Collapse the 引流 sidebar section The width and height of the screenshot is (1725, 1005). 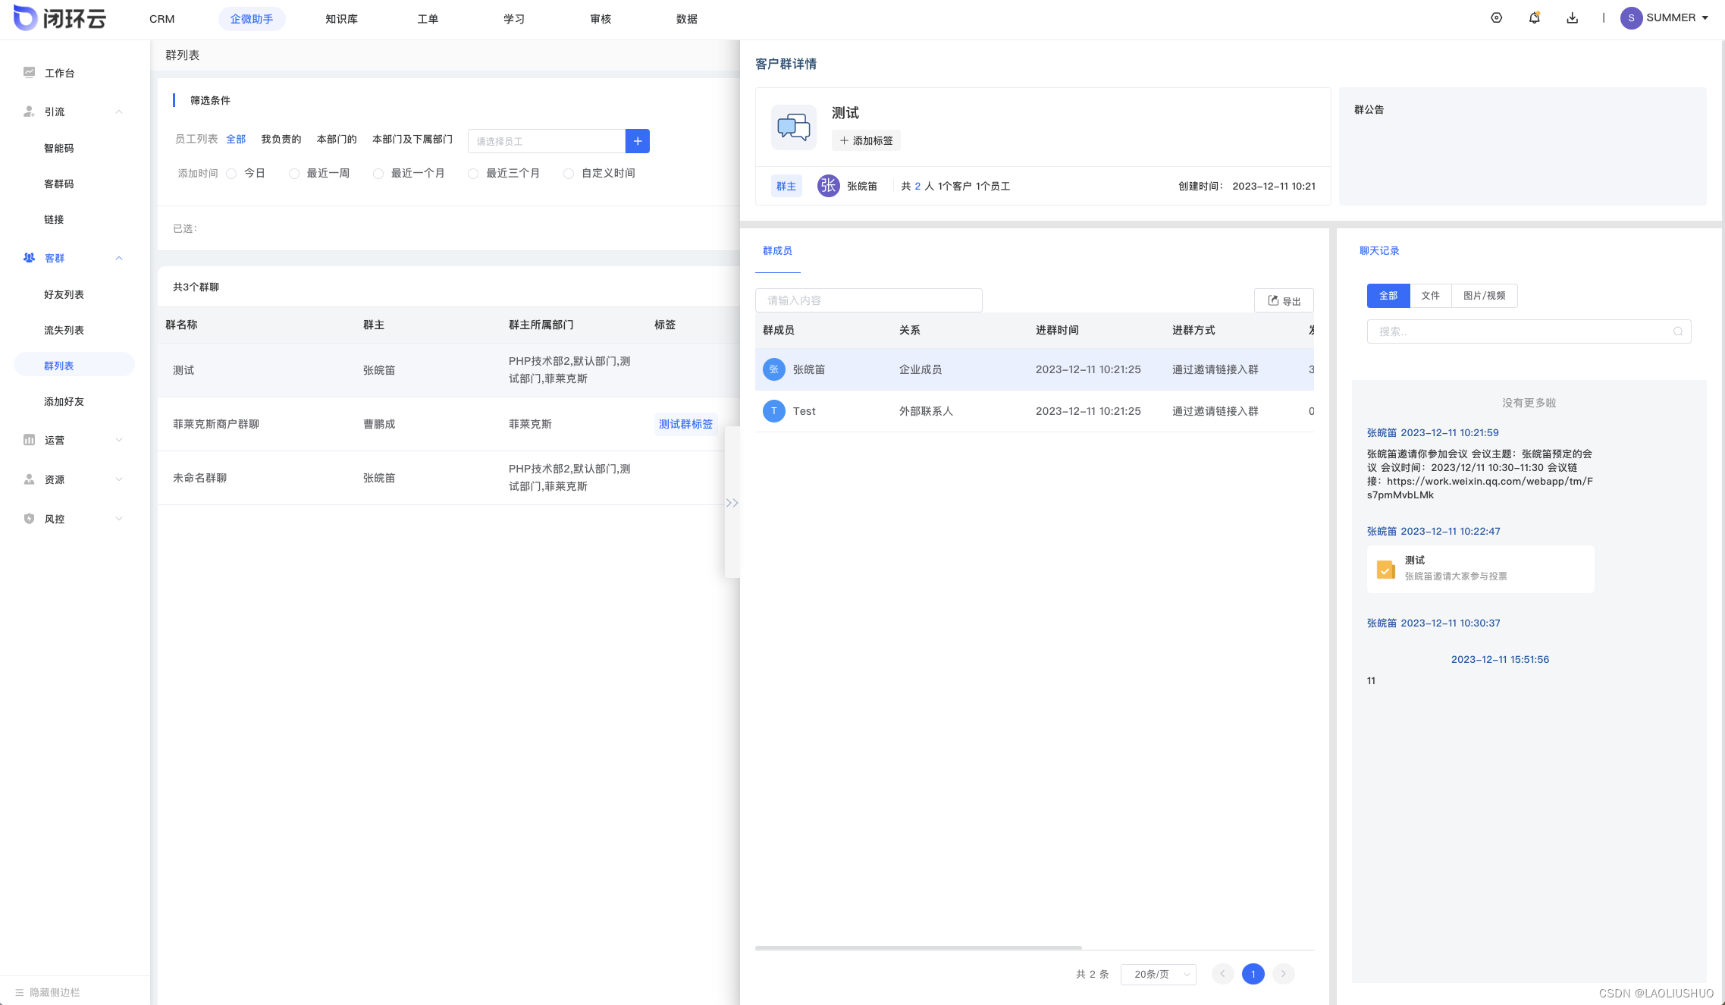(119, 111)
